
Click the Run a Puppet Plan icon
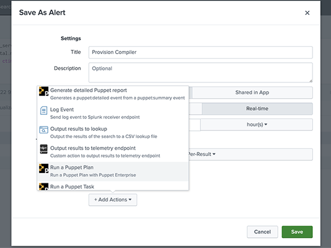[44, 169]
